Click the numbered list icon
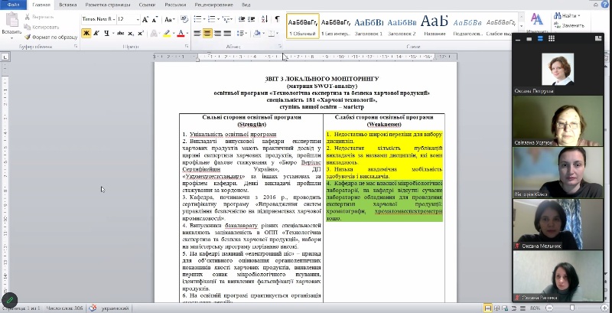 point(212,19)
